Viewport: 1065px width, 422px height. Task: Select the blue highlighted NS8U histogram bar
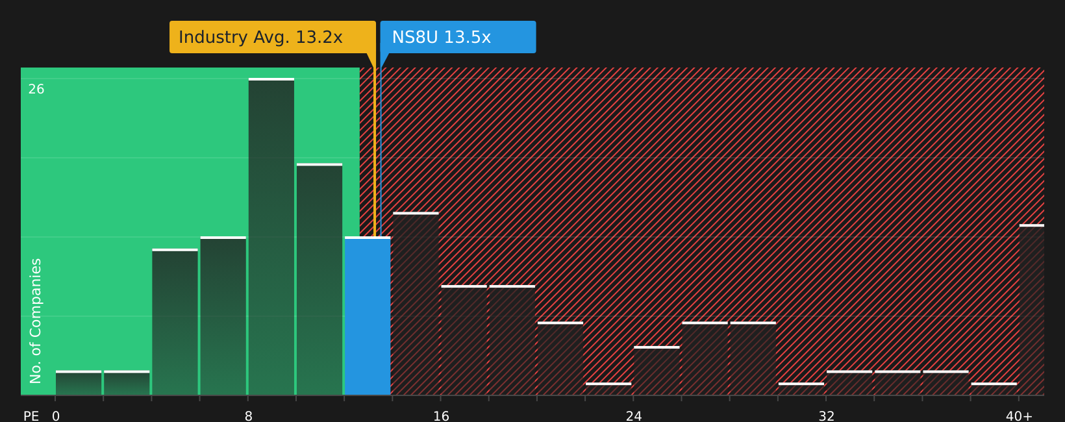click(x=368, y=316)
